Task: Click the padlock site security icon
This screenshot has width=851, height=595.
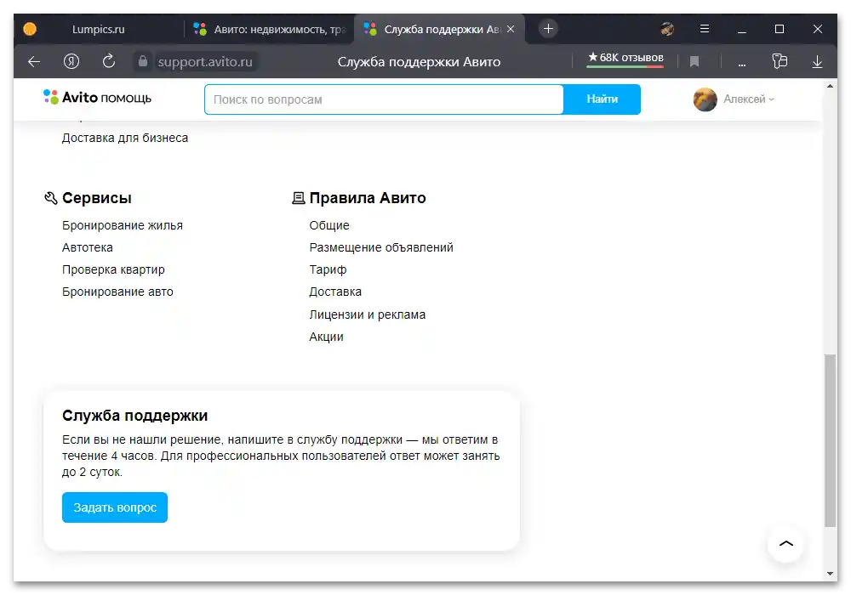Action: click(x=143, y=61)
